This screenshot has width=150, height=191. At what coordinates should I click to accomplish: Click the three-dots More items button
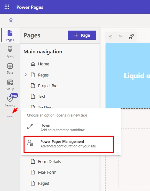tap(10, 116)
